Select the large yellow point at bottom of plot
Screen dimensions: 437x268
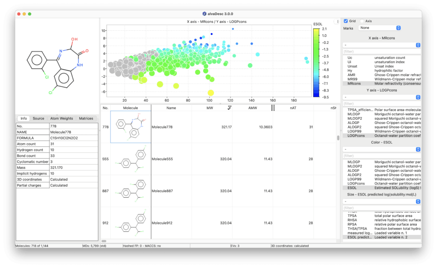[x=210, y=92]
